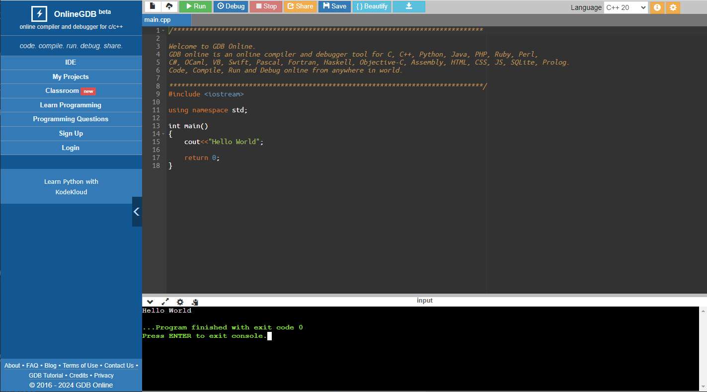Open console settings gear icon
707x392 pixels.
click(180, 302)
